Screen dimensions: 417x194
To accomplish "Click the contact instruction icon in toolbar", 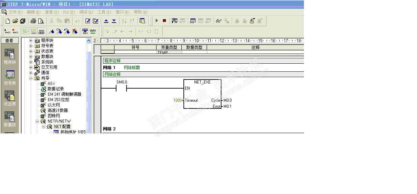I will (x=141, y=31).
